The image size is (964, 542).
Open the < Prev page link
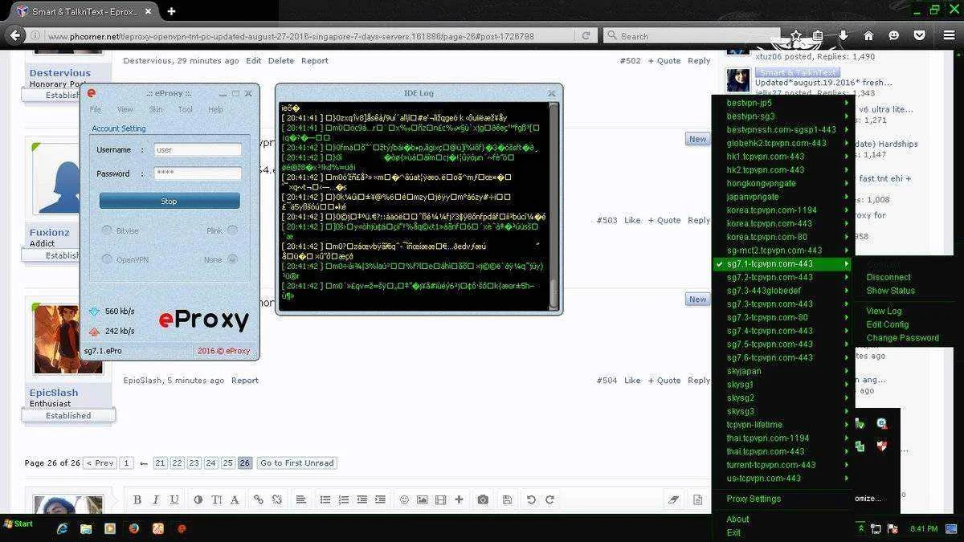click(x=100, y=463)
